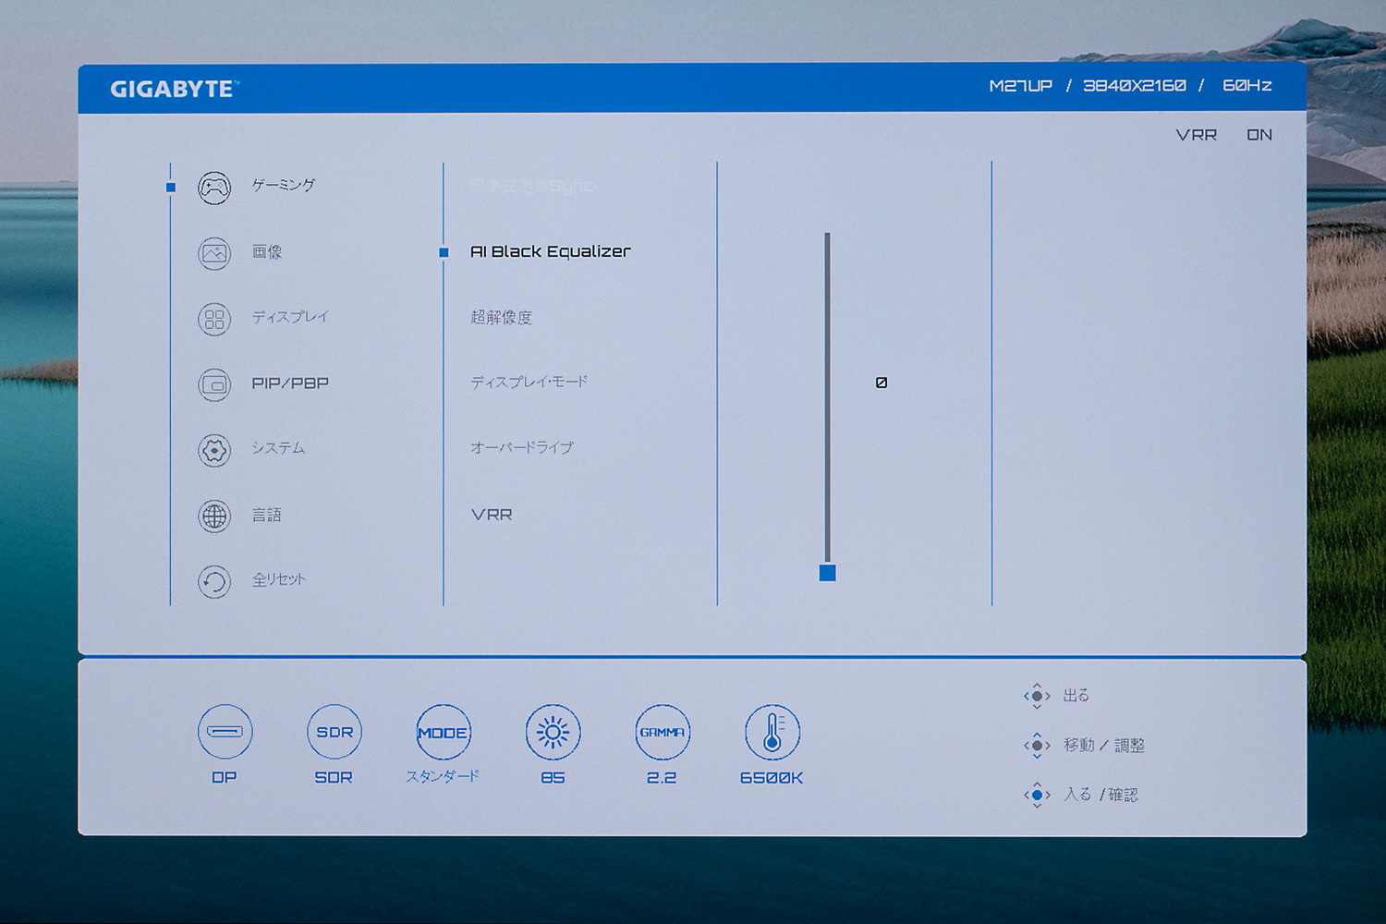
Task: Open the システム menu category
Action: click(x=278, y=448)
